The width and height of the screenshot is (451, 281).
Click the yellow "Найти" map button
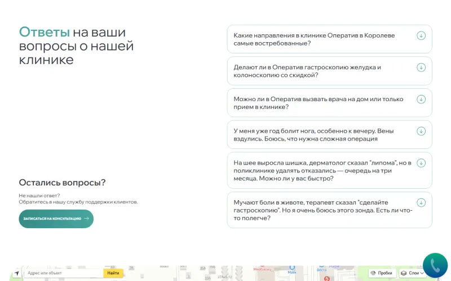point(113,273)
